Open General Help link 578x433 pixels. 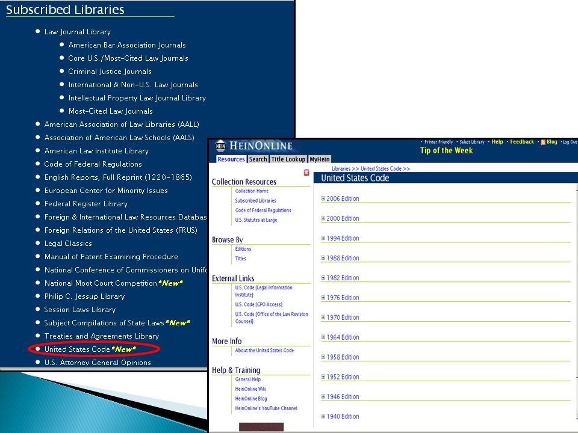pos(247,379)
